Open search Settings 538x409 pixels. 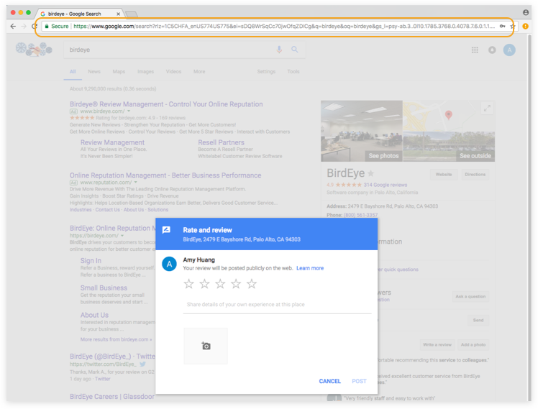tap(266, 72)
